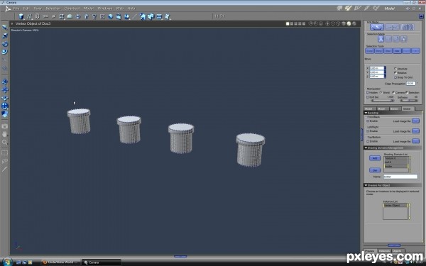Screen dimensions: 426x266
Task: Click the sphere display icon above viewport
Action: [x=349, y=23]
